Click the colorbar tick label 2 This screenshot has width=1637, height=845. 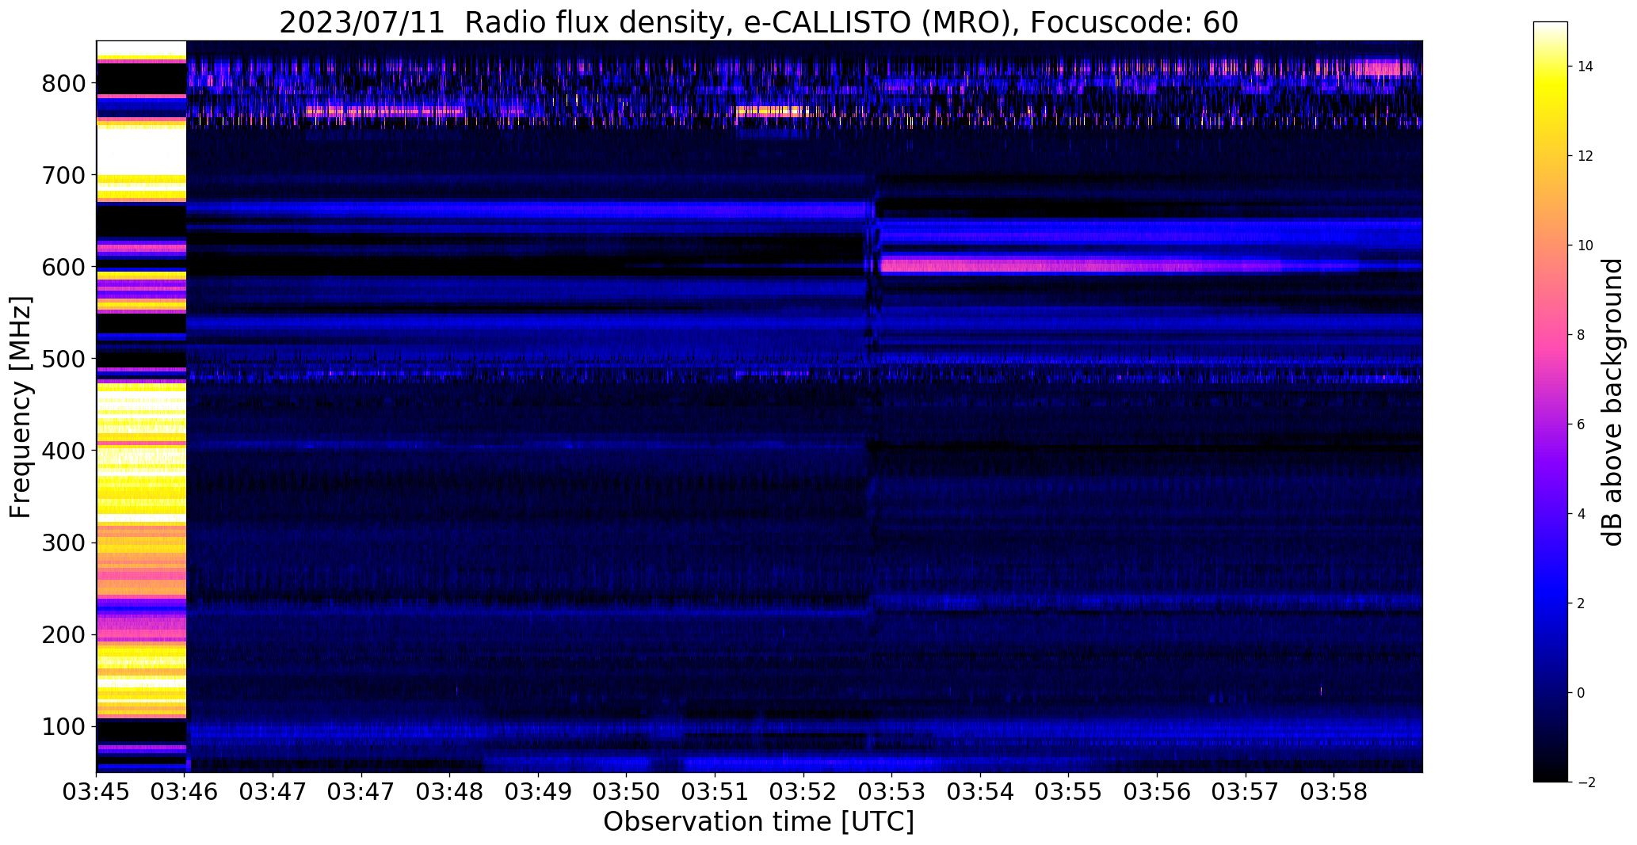[x=1582, y=603]
